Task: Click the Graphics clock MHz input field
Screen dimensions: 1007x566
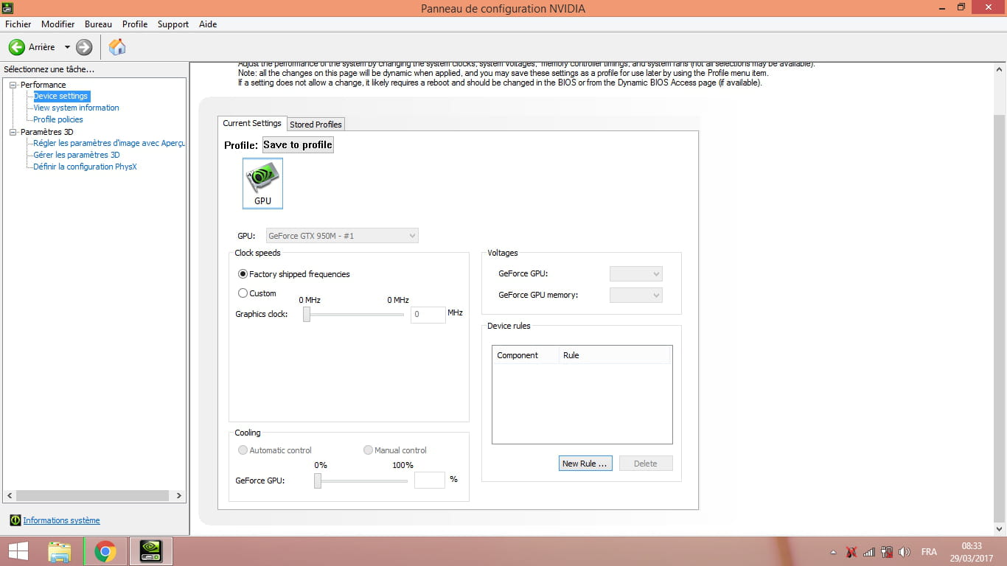Action: pos(428,315)
